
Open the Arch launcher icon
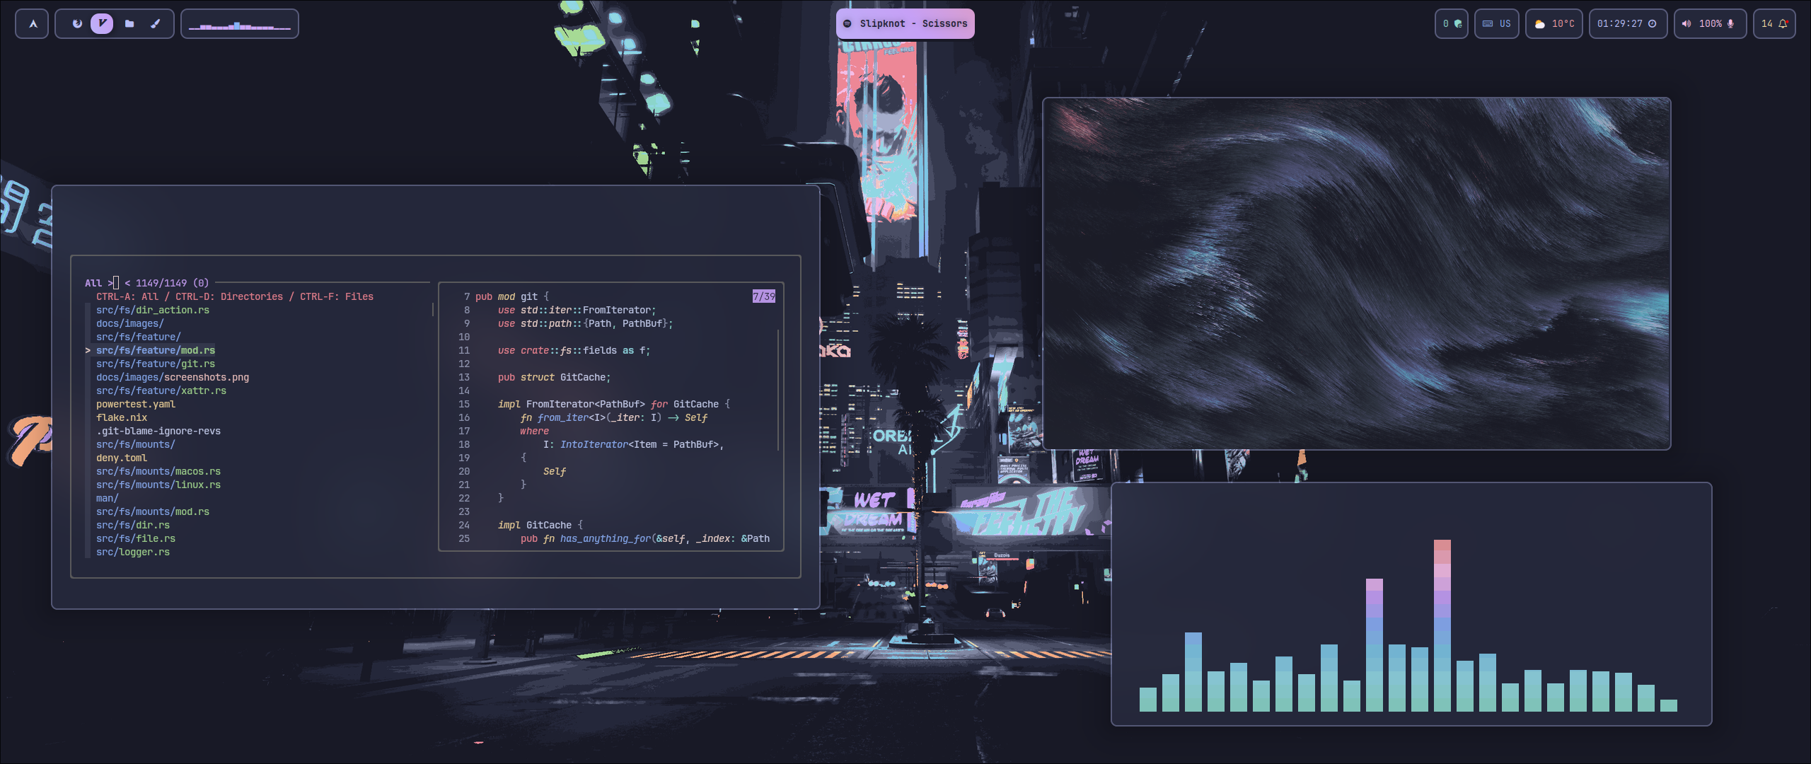point(32,23)
